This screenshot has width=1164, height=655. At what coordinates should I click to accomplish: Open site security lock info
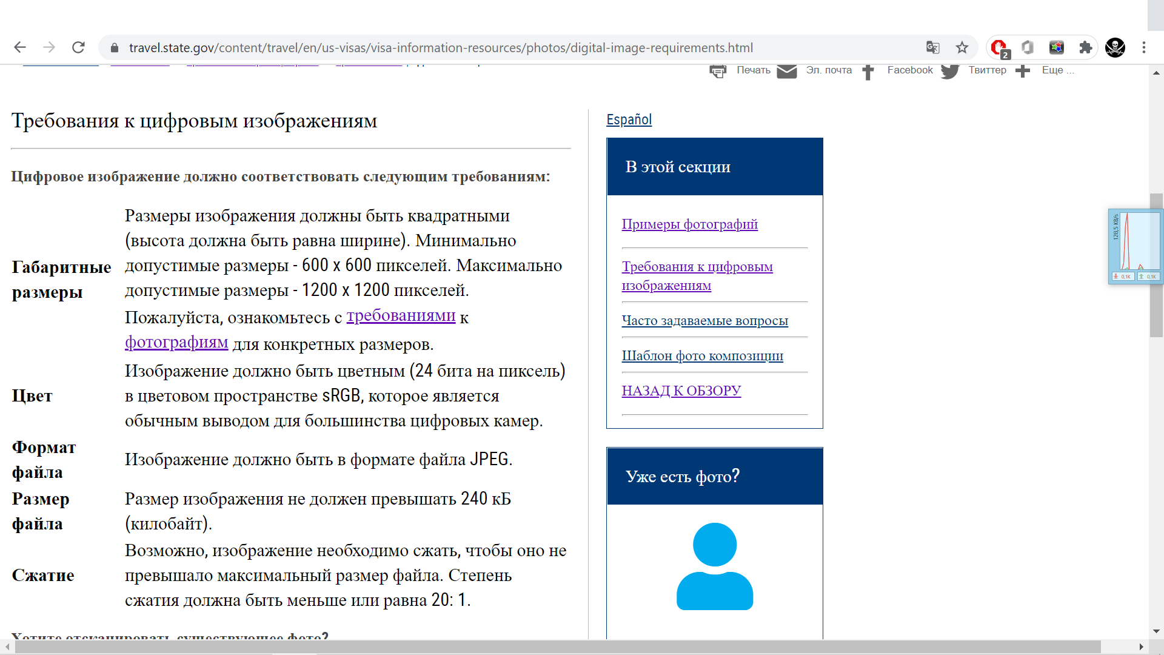[x=114, y=47]
